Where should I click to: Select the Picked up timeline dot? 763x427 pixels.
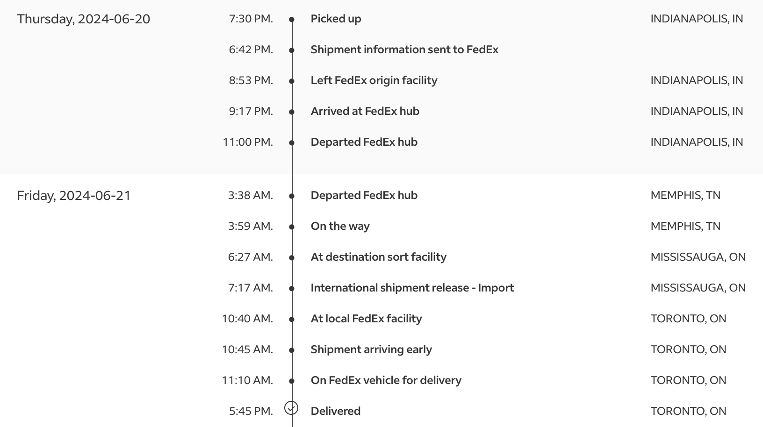(292, 20)
